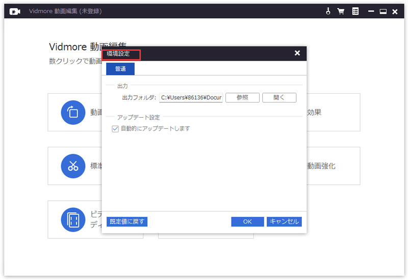This screenshot has height=280, width=408.
Task: Click the Vidmore camera logo icon
Action: pos(15,11)
